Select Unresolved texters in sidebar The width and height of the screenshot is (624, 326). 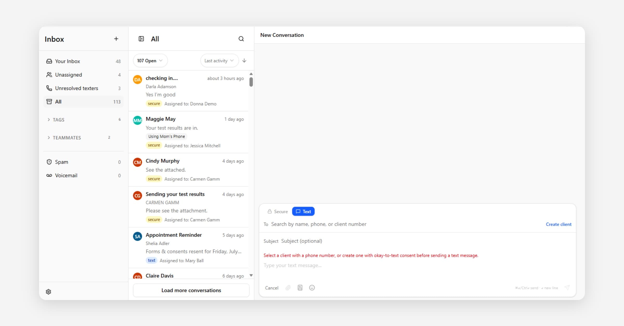click(x=83, y=88)
